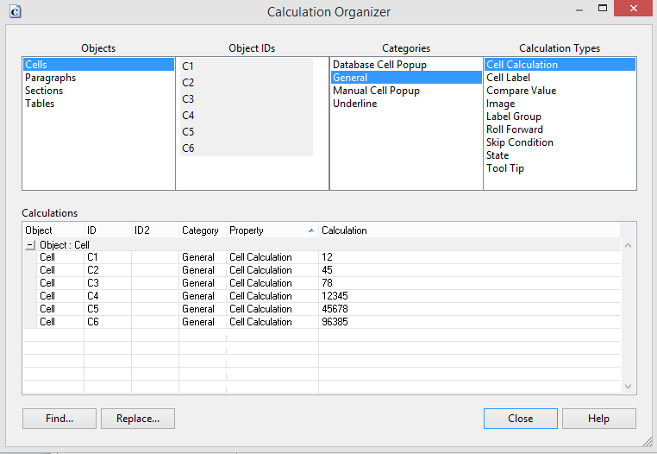Open Help for Calculation Organizer
The height and width of the screenshot is (454, 657).
[x=598, y=419]
